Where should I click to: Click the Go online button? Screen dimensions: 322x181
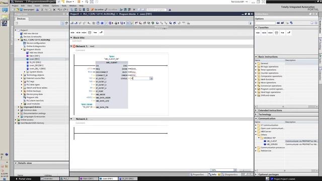97,10
